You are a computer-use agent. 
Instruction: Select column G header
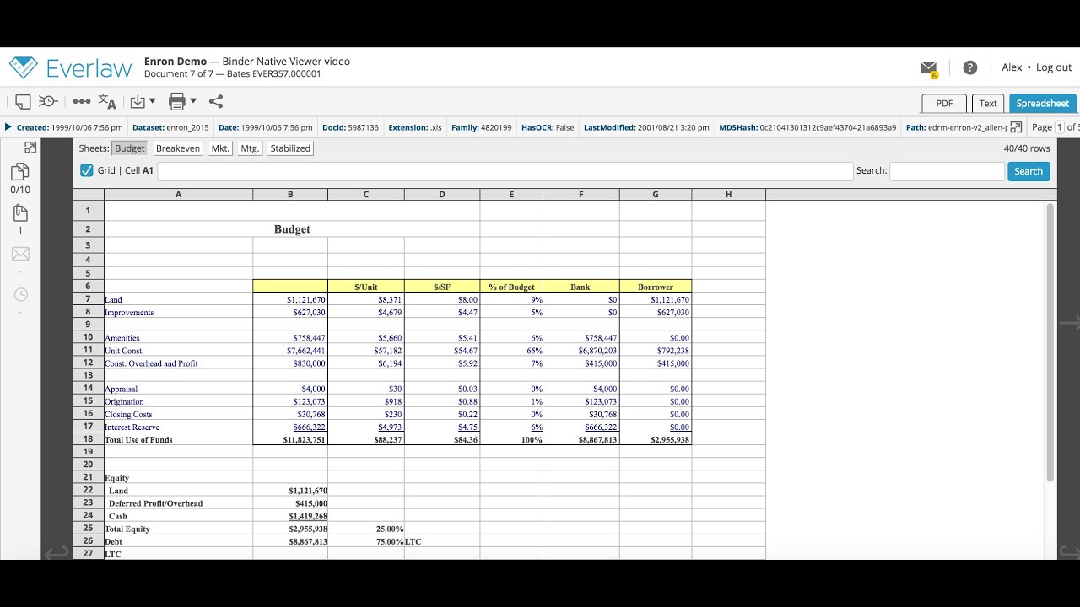tap(656, 195)
